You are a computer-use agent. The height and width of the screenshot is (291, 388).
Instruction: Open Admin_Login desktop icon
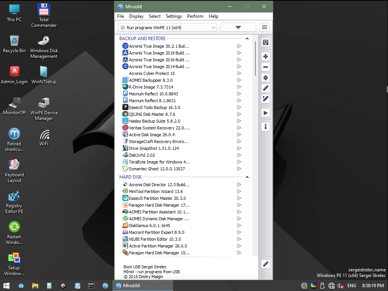tap(14, 75)
